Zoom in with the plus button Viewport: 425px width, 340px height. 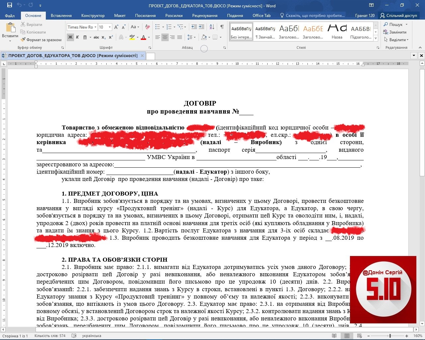[x=407, y=336]
